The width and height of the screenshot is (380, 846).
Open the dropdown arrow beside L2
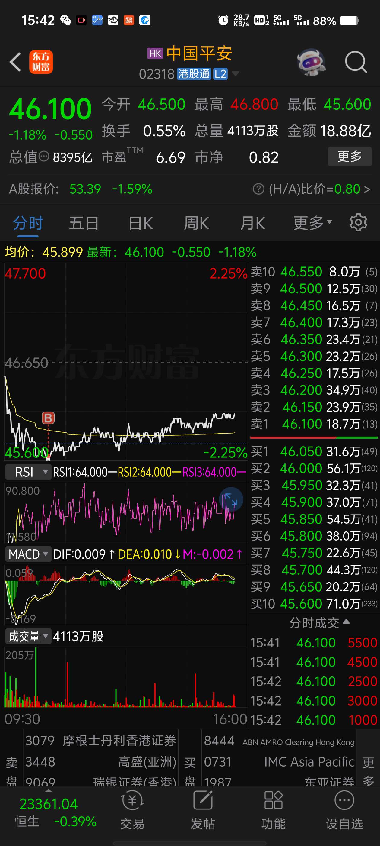pos(236,73)
